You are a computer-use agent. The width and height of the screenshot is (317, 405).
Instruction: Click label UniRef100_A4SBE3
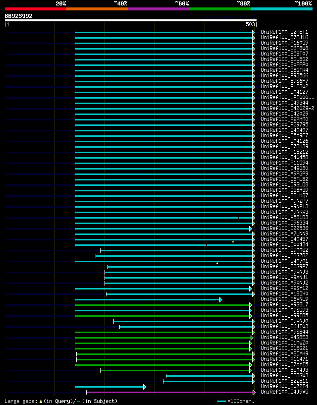(284, 337)
